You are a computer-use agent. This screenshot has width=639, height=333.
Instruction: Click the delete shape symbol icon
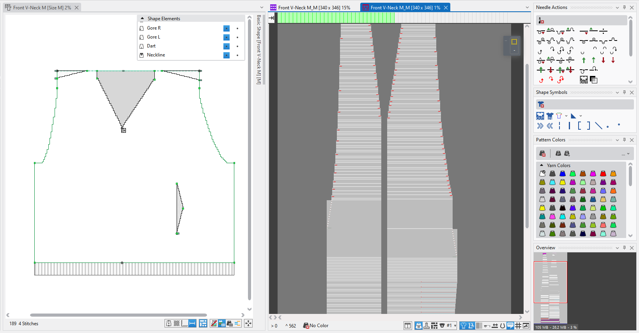[x=541, y=104]
